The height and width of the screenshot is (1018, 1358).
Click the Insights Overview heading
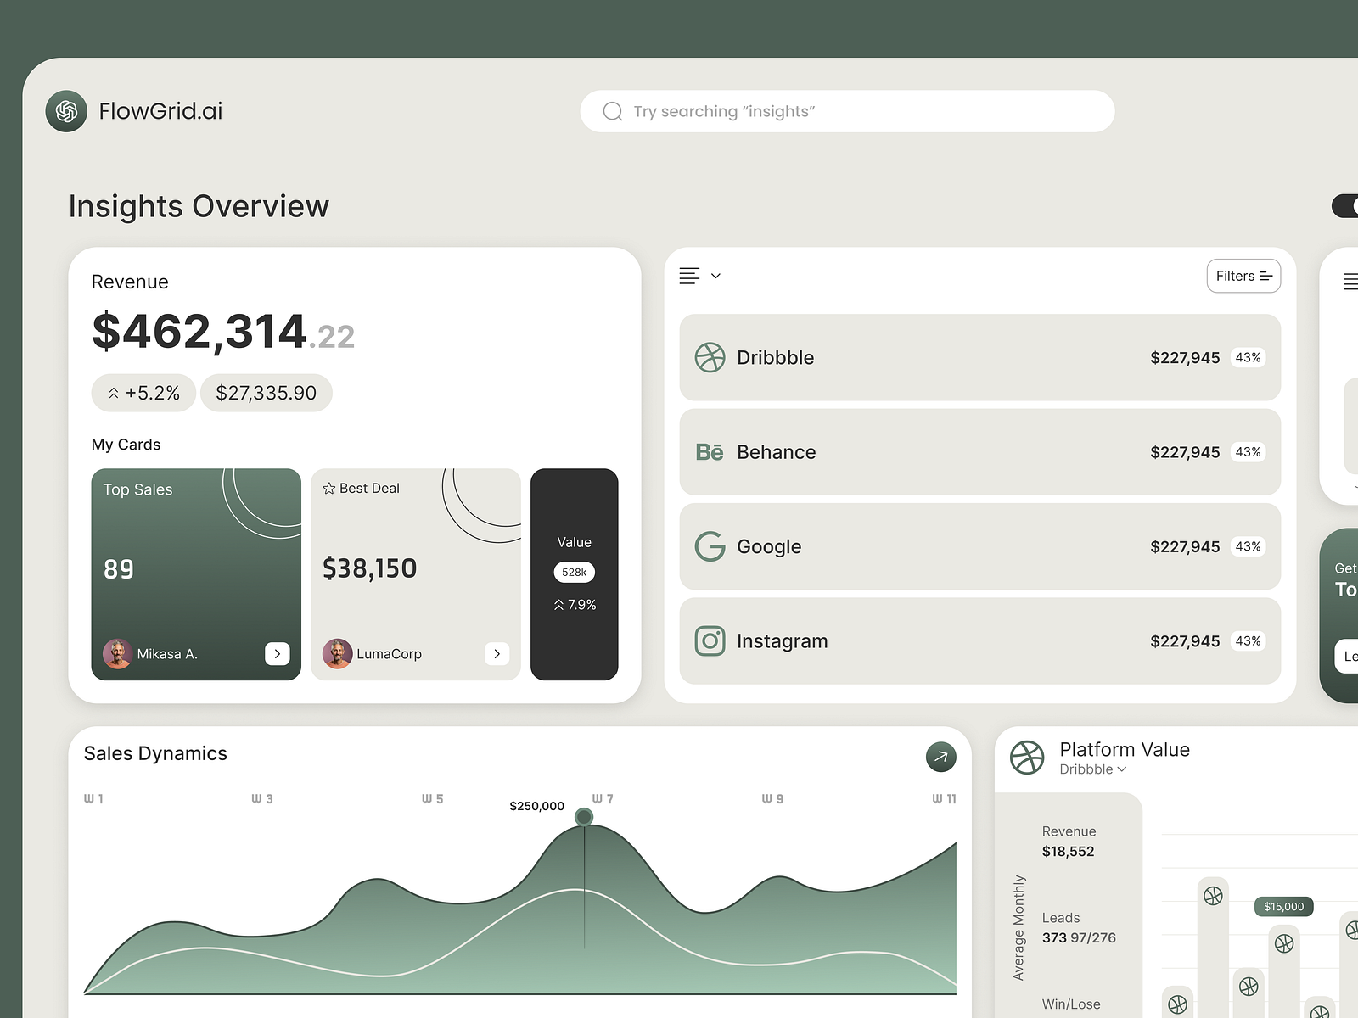tap(199, 206)
